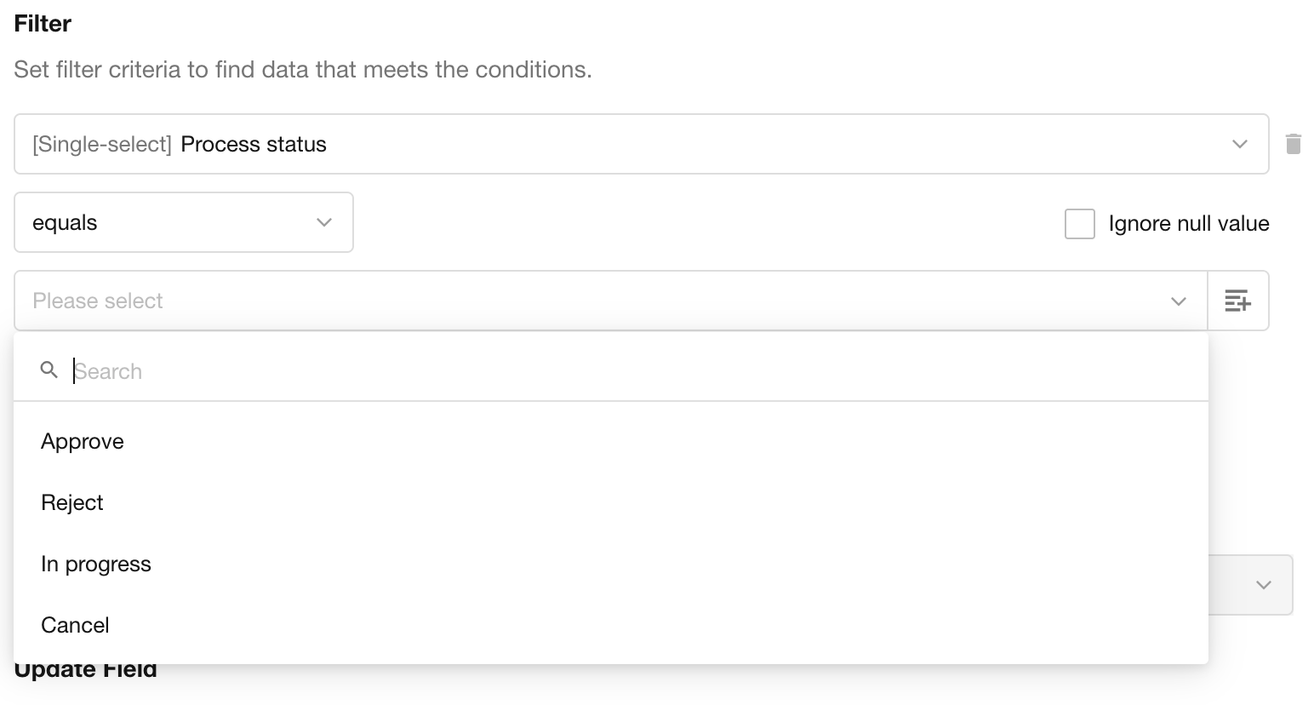
Task: Click the Process status field name
Action: (254, 144)
